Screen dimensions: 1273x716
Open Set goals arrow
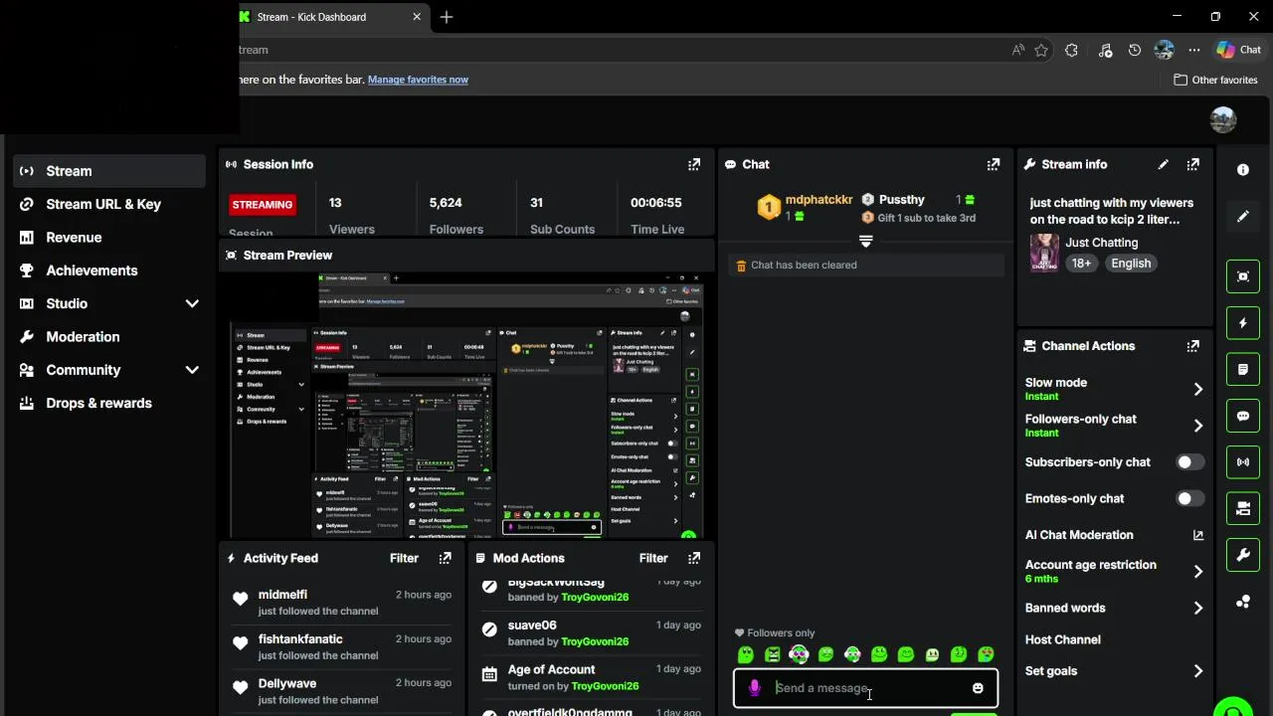[1197, 671]
